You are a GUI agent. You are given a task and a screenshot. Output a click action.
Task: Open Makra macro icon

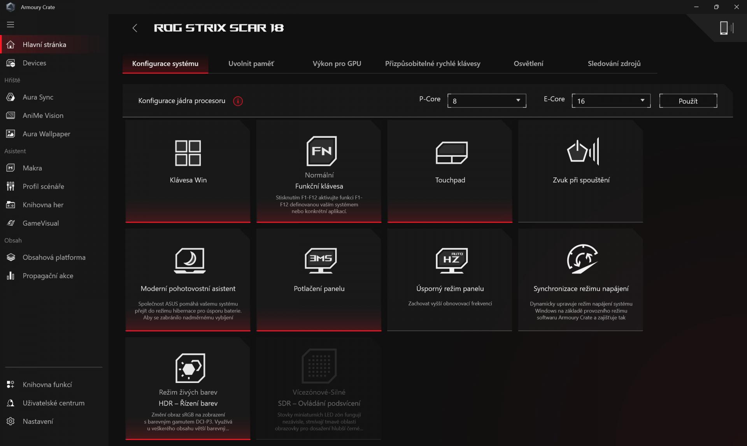click(x=11, y=168)
